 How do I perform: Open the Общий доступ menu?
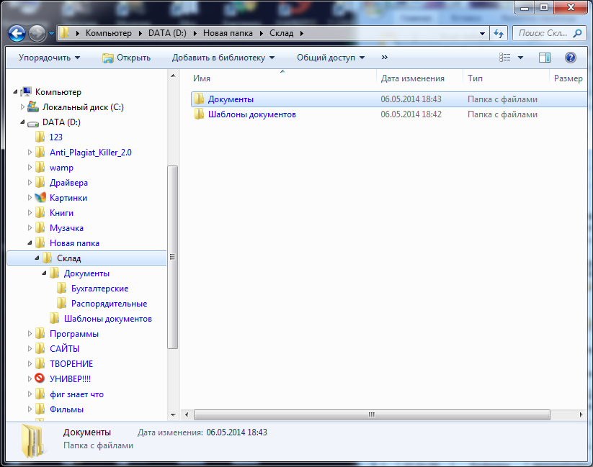click(x=331, y=58)
